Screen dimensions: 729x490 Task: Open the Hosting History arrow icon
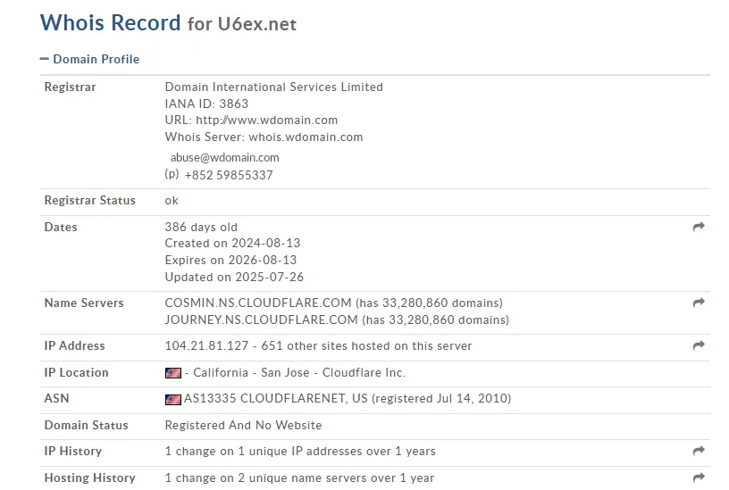point(699,478)
